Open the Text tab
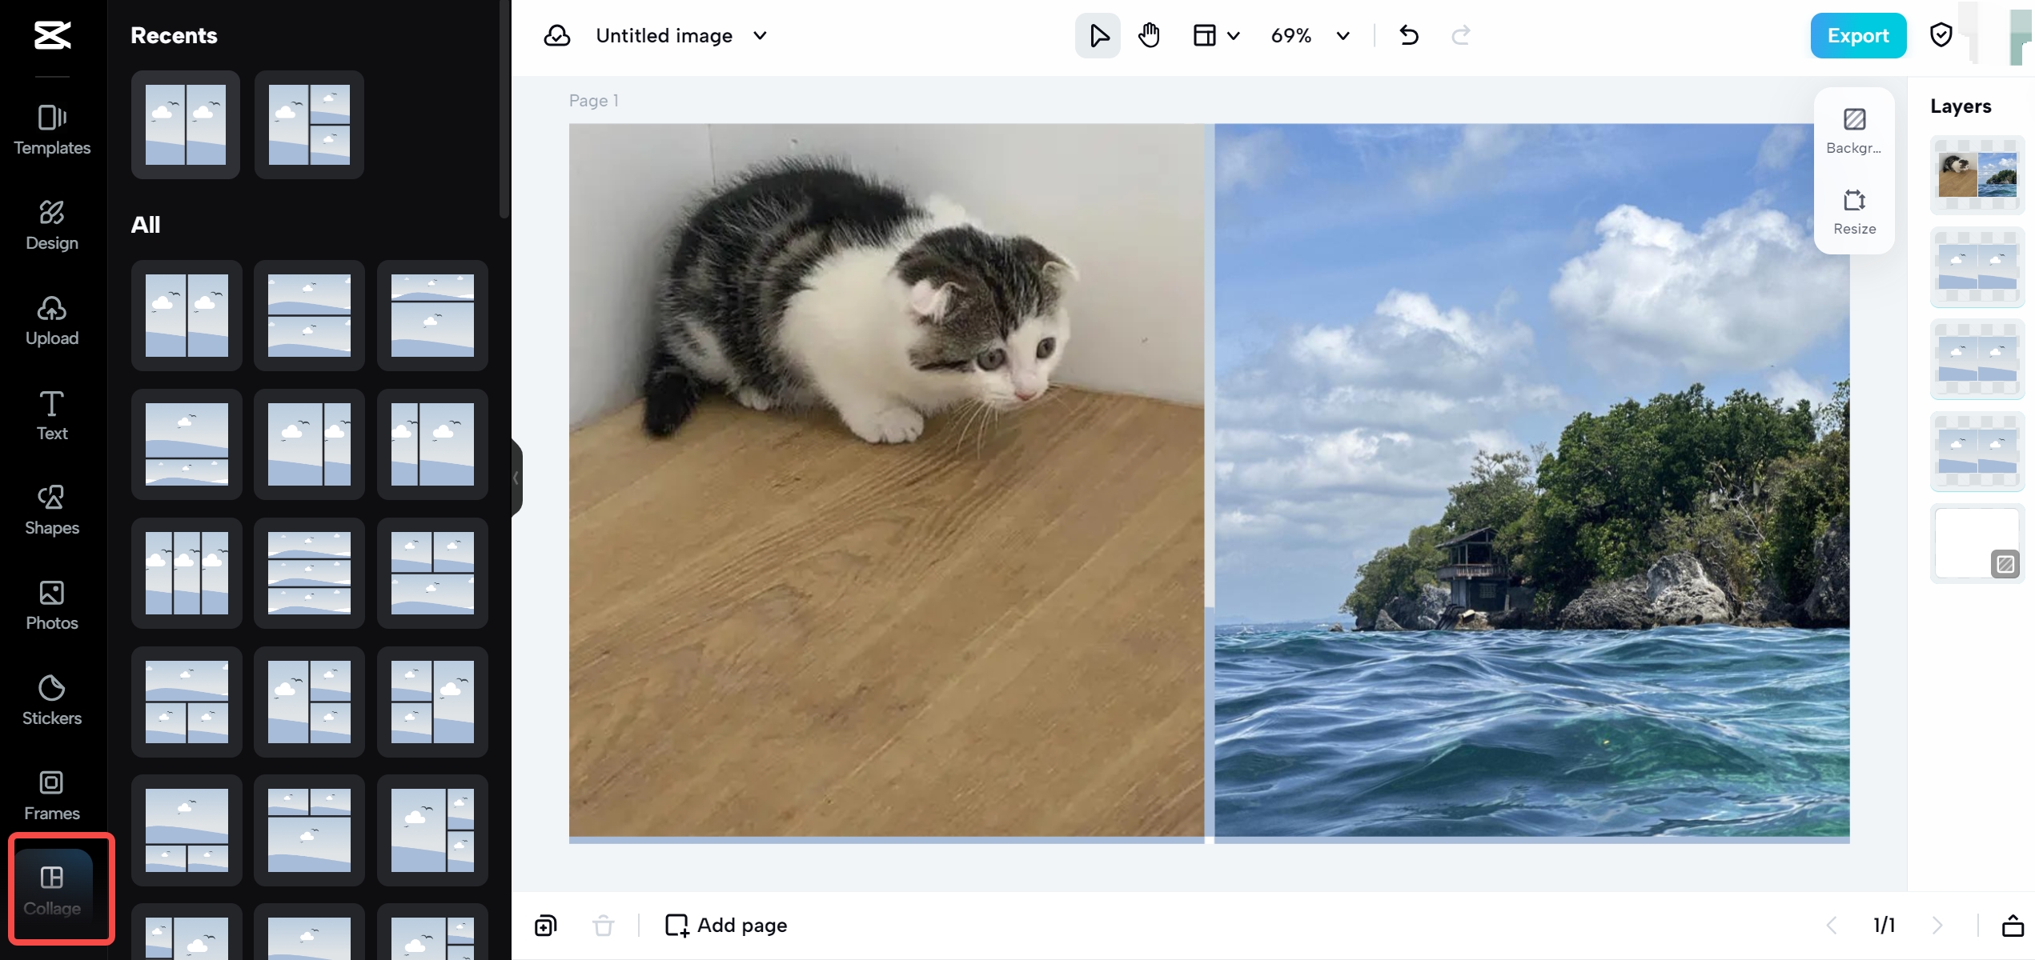The height and width of the screenshot is (960, 2035). pos(52,415)
